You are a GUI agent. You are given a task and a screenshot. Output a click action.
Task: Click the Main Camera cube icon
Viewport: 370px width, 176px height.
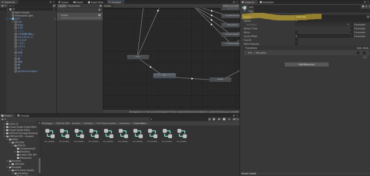[x=13, y=13]
